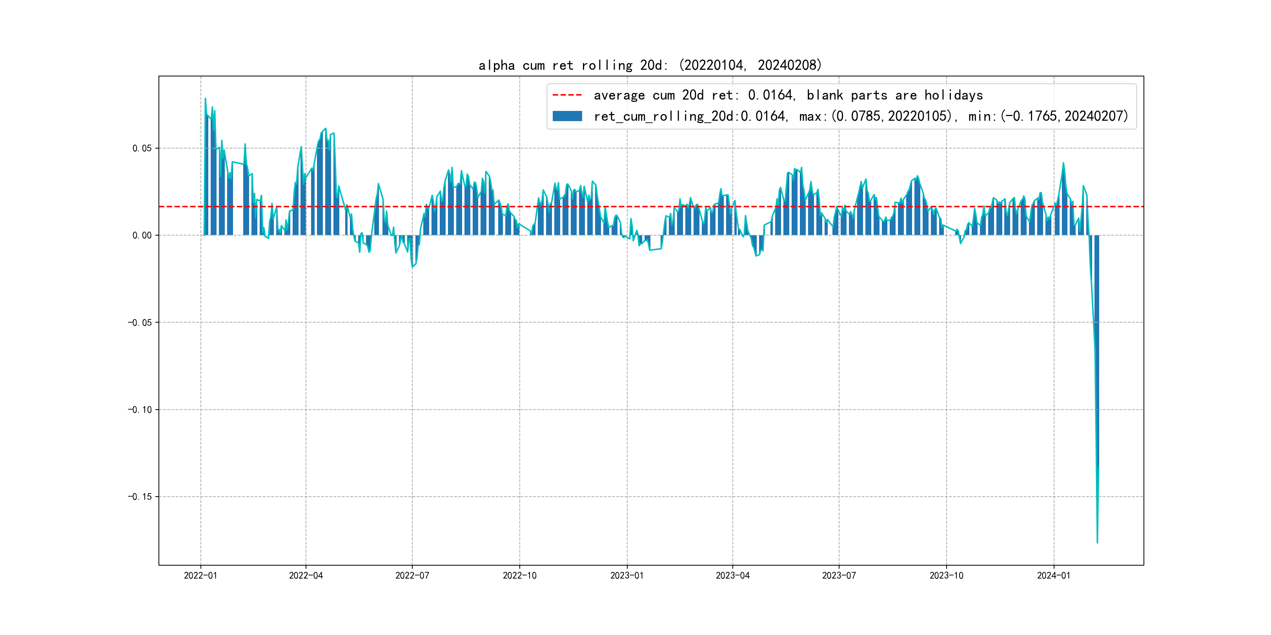
Task: Click the -0.10 y-axis tick label
Action: 140,410
